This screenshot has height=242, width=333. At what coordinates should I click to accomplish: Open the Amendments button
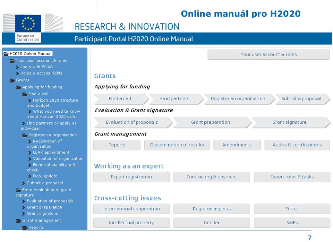coord(237,145)
